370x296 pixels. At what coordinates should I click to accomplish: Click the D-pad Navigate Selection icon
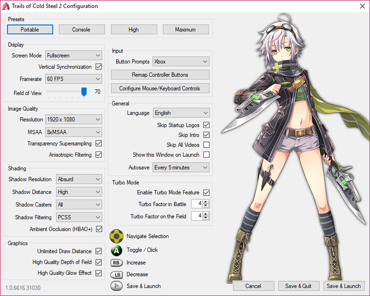point(116,236)
